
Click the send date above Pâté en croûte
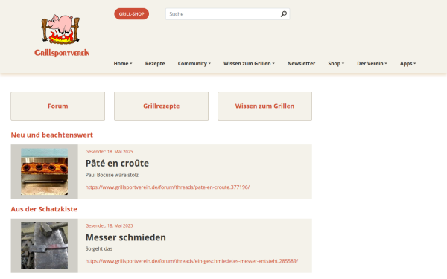[x=110, y=152]
